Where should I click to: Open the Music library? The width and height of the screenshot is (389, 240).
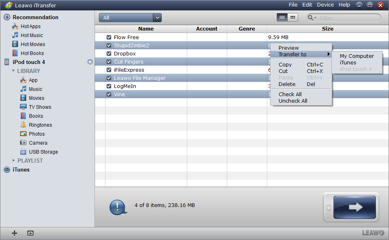tap(36, 89)
